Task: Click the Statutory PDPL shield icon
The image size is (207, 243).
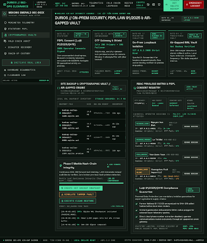Action: tap(5, 29)
